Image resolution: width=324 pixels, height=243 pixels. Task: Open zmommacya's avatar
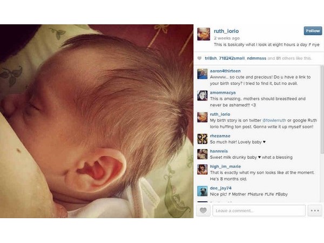coord(202,96)
